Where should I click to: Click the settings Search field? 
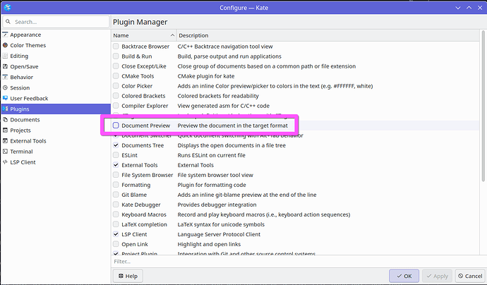(56, 22)
